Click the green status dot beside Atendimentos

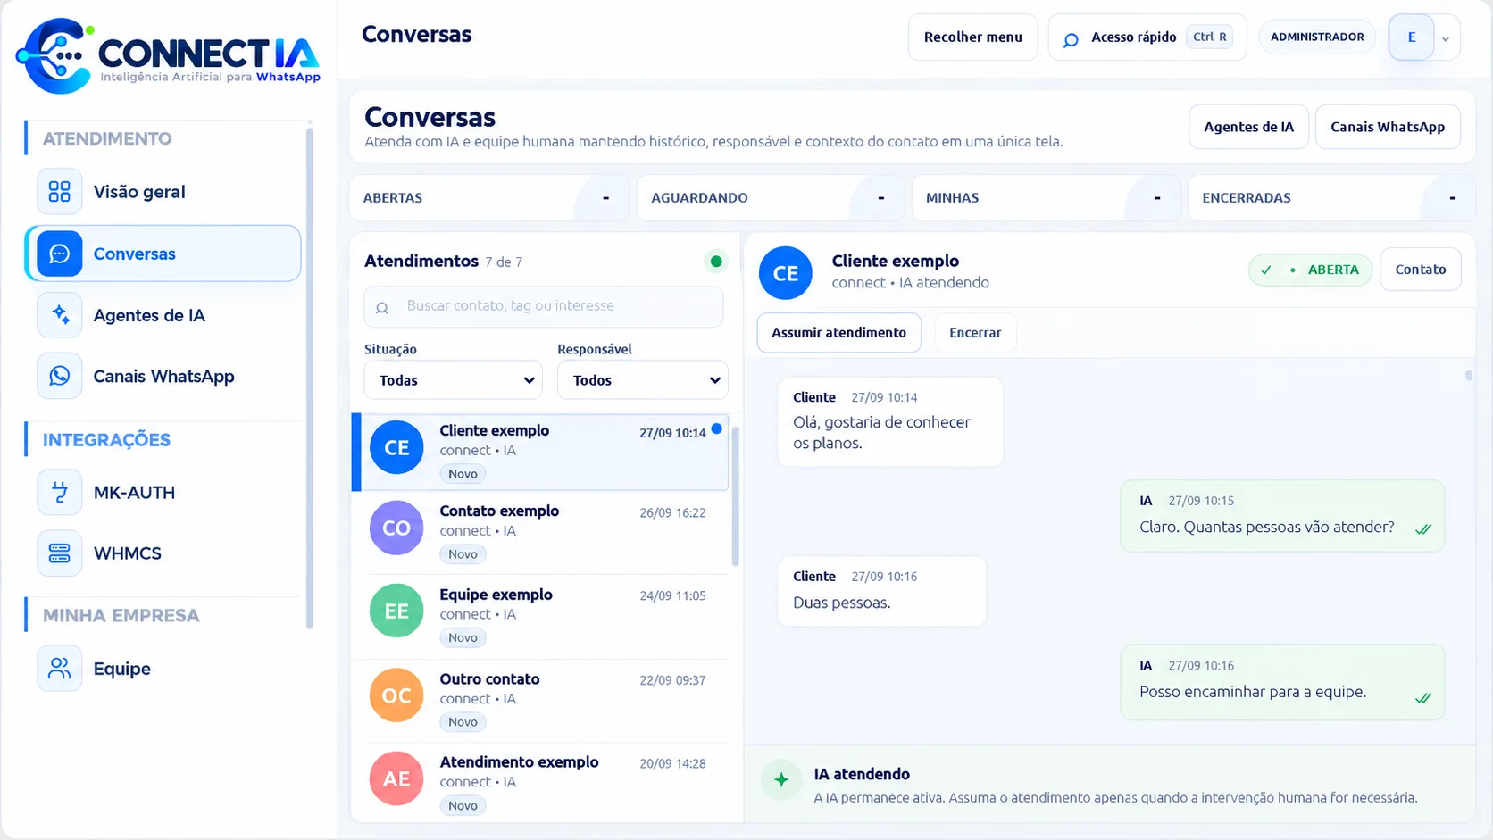[715, 262]
